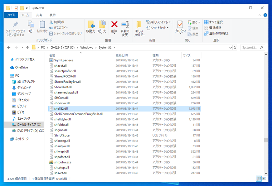This screenshot has width=272, height=186.
Task: Open ダウンロード in the sidebar
Action: pyautogui.click(x=21, y=88)
